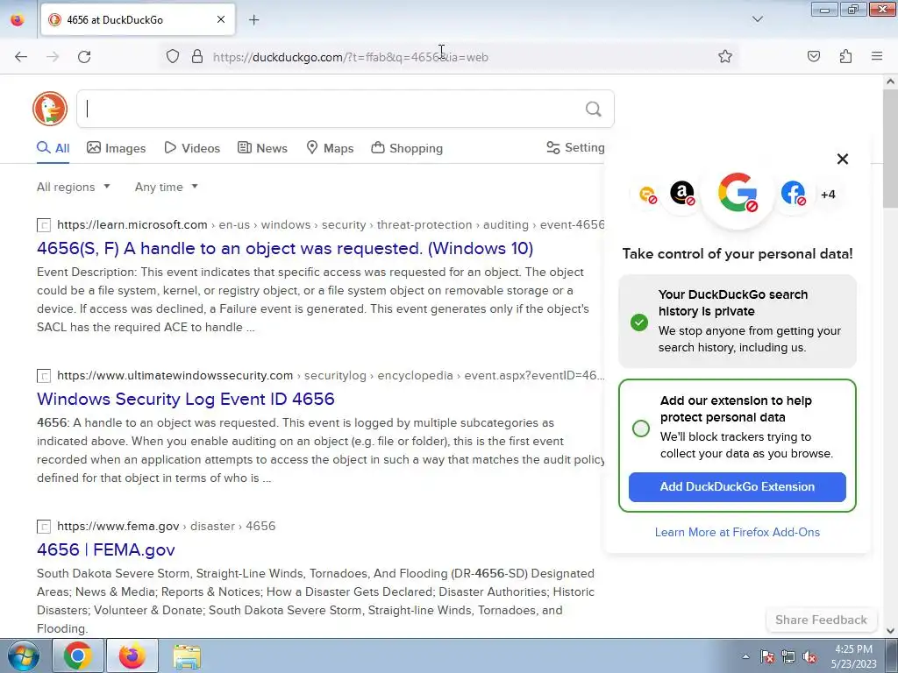The height and width of the screenshot is (673, 898).
Task: Click the network tray icon
Action: tap(788, 656)
